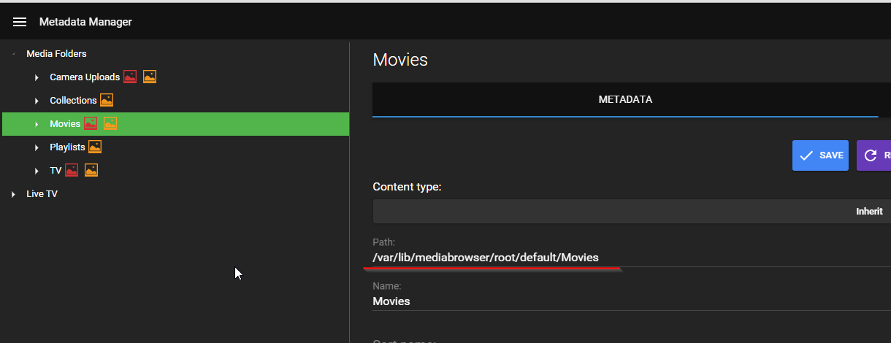
Task: Open the hamburger main menu
Action: click(x=20, y=22)
